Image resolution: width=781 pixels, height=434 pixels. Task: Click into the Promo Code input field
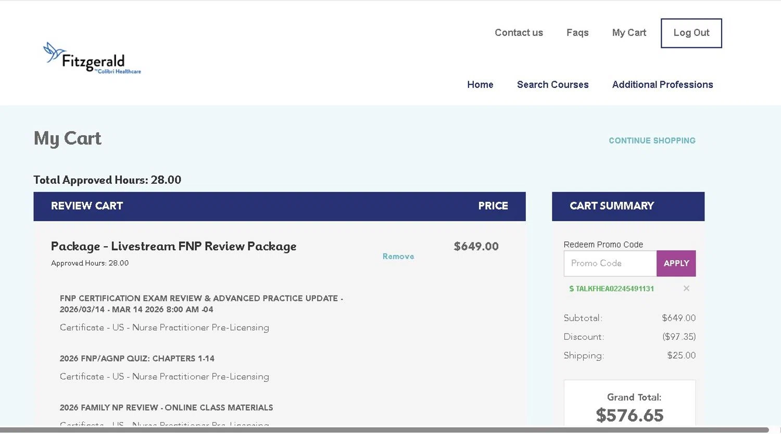click(610, 263)
